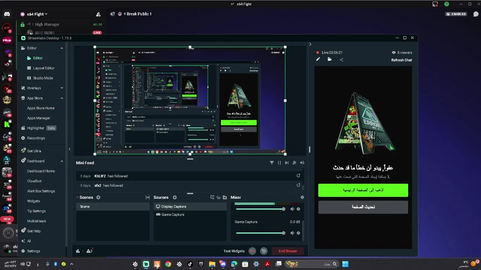The height and width of the screenshot is (270, 481).
Task: Select the Display Capture source
Action: [190, 207]
